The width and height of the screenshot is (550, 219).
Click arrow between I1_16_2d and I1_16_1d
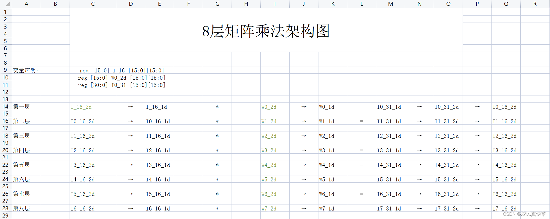coord(131,136)
